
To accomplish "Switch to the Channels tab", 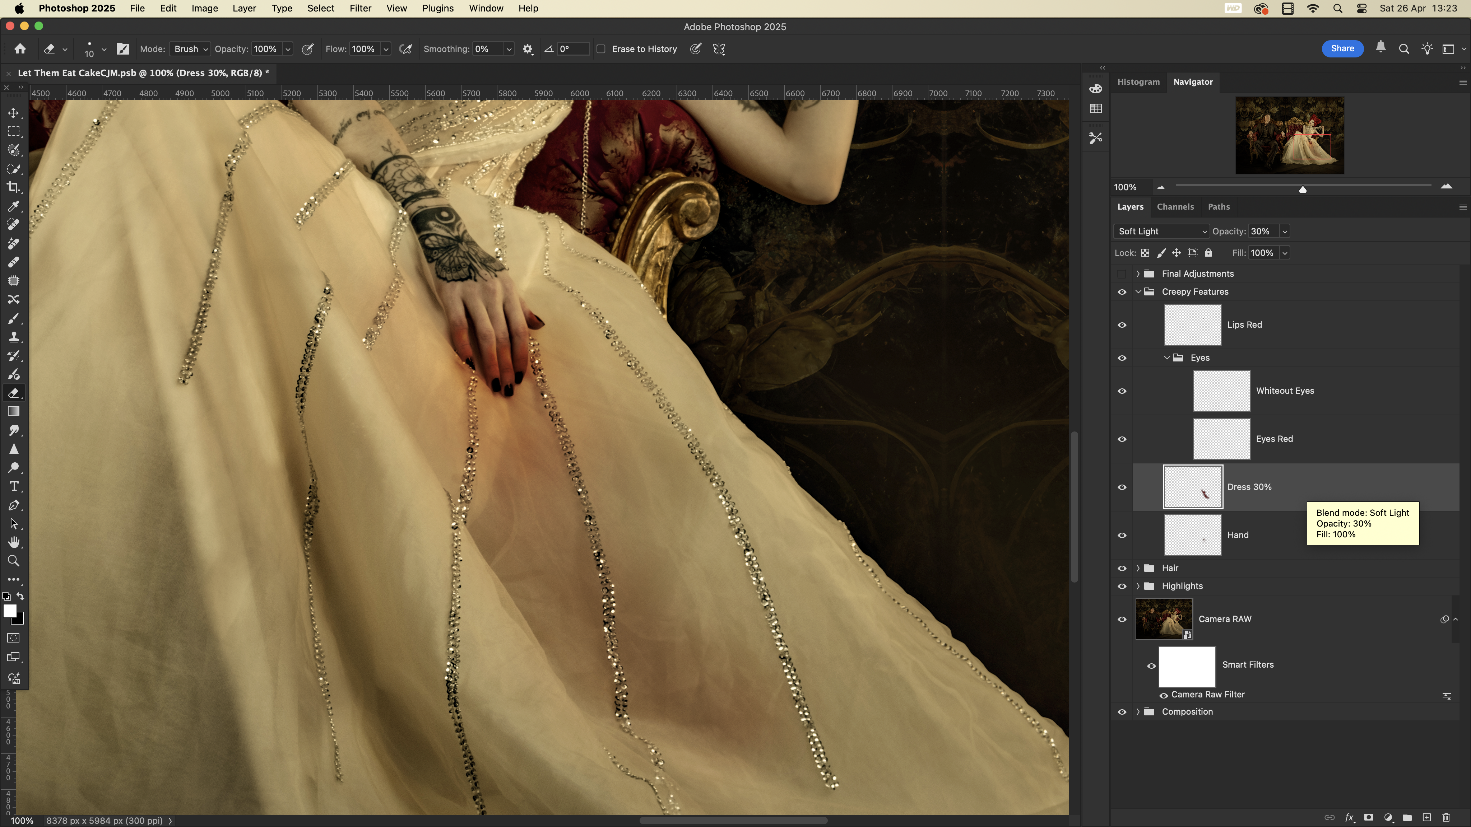I will [x=1175, y=207].
